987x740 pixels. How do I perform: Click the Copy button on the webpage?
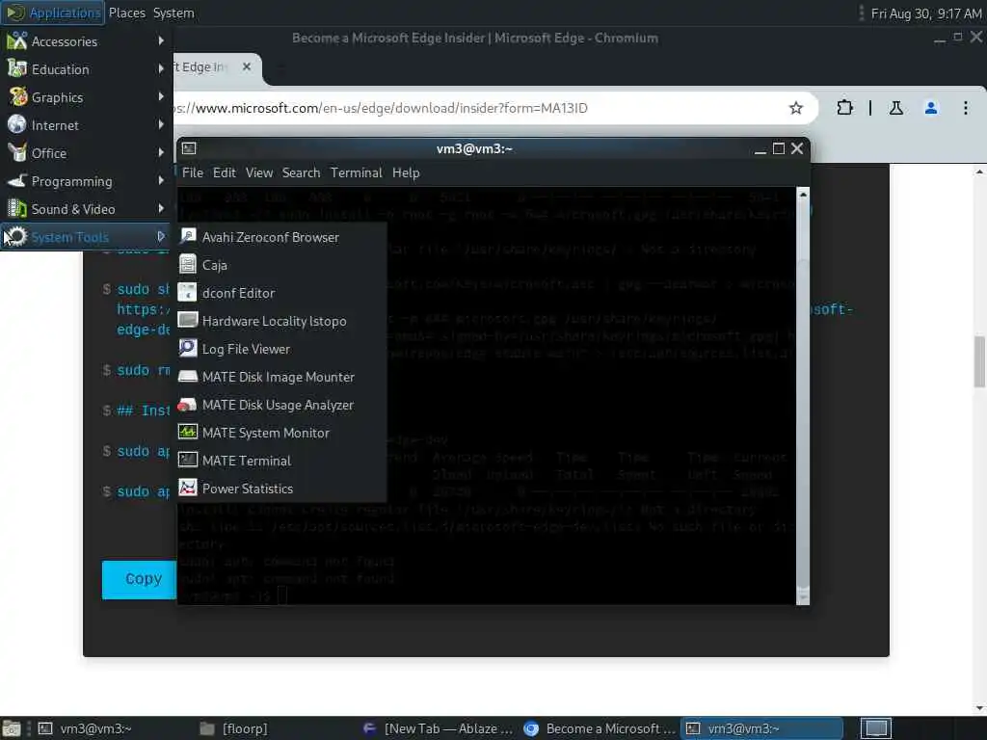coord(139,579)
